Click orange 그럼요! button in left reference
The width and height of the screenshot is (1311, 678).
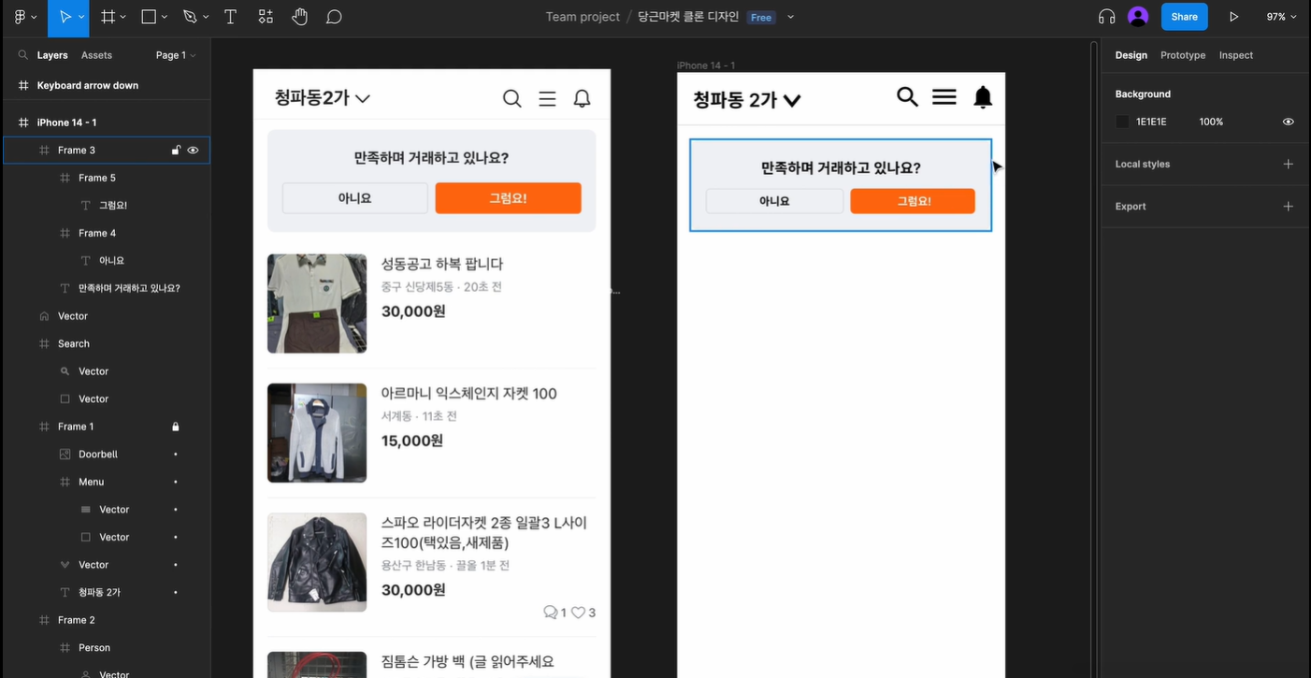click(508, 198)
